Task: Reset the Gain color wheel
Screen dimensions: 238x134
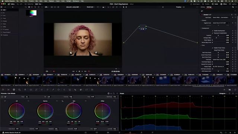Action: point(86,101)
